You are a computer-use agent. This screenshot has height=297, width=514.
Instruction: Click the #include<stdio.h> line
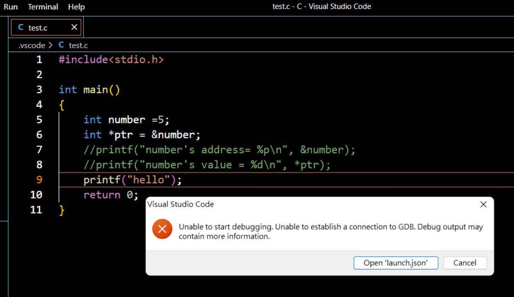tap(110, 59)
